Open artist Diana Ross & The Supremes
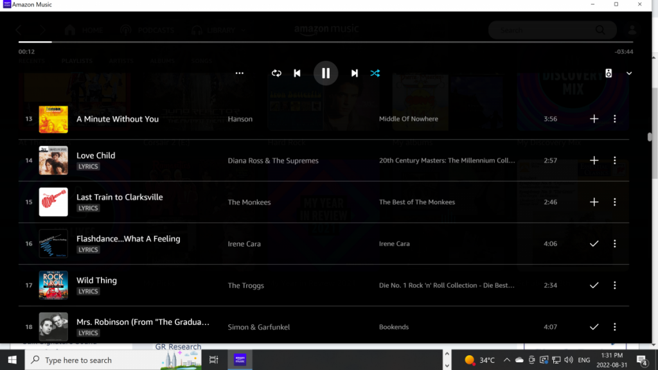Viewport: 658px width, 370px height. tap(273, 160)
